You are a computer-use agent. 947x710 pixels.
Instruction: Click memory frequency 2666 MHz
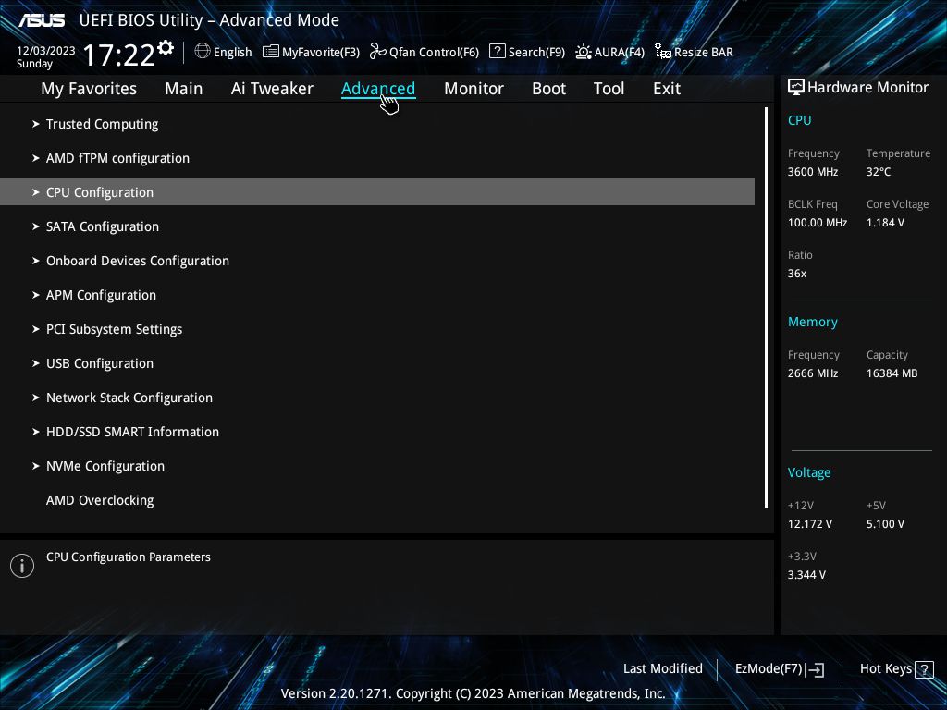point(813,373)
